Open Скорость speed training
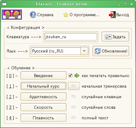Screen dimensions: 136x128 coord(43,107)
